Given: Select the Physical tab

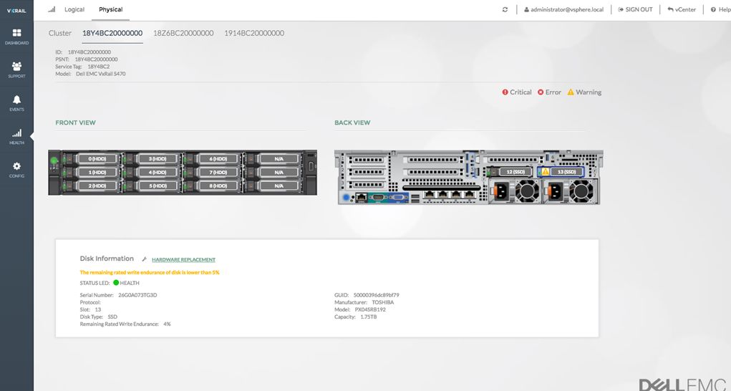Looking at the screenshot, I should [x=110, y=10].
